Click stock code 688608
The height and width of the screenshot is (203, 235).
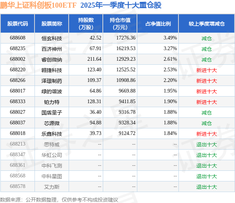coord(18,38)
